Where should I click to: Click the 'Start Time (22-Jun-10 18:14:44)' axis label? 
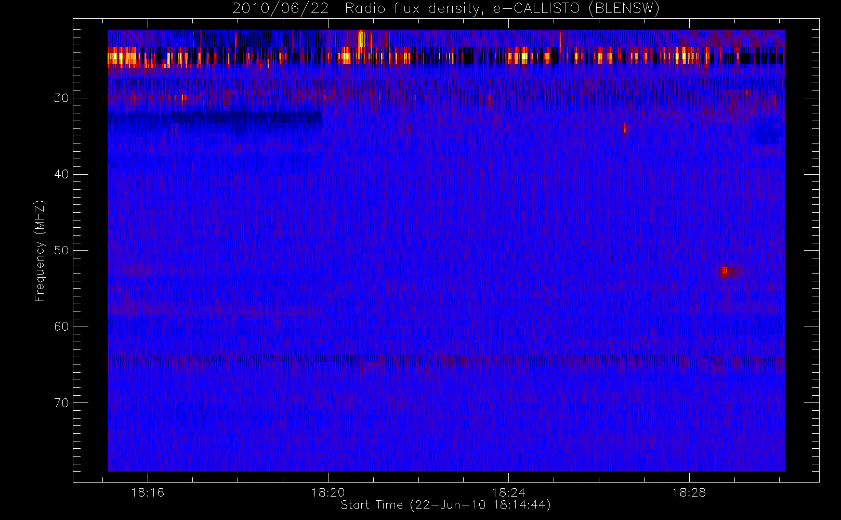tap(445, 505)
